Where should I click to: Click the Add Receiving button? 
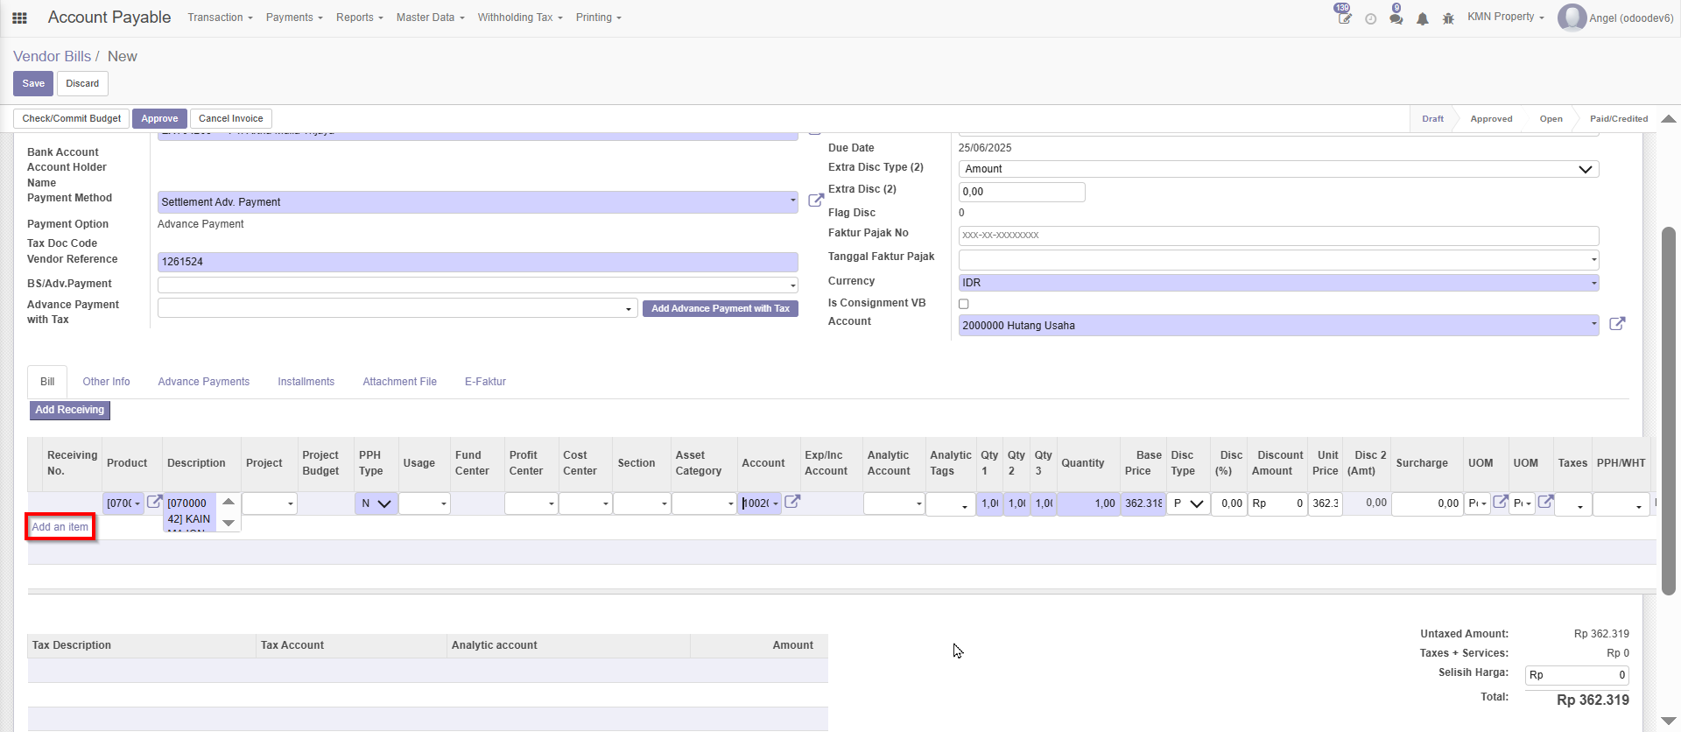(69, 410)
